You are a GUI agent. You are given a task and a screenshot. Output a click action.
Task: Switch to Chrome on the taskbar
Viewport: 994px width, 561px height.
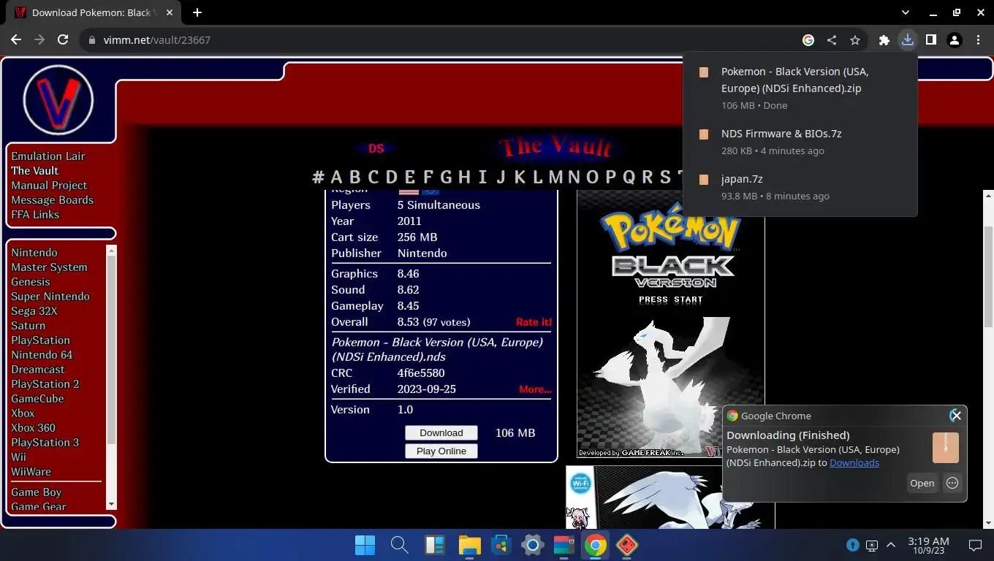[x=595, y=545]
